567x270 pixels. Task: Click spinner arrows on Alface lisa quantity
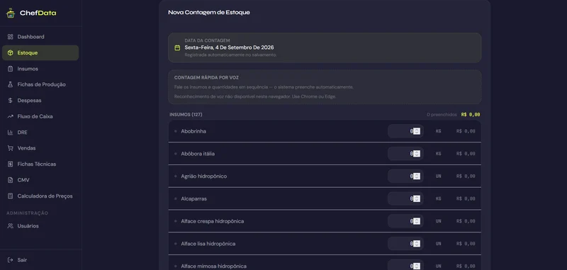coord(417,244)
